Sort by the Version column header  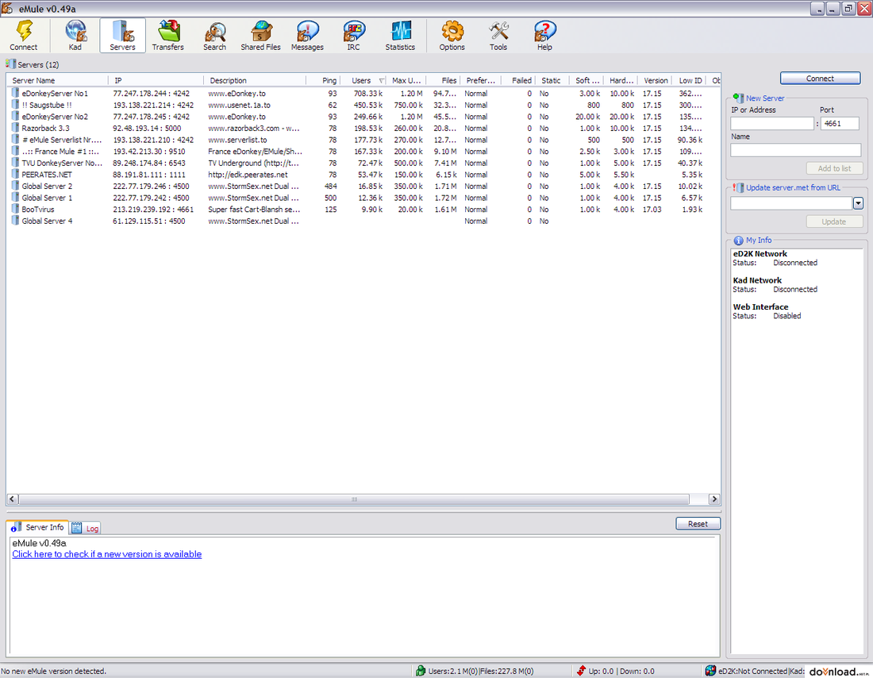pos(654,80)
